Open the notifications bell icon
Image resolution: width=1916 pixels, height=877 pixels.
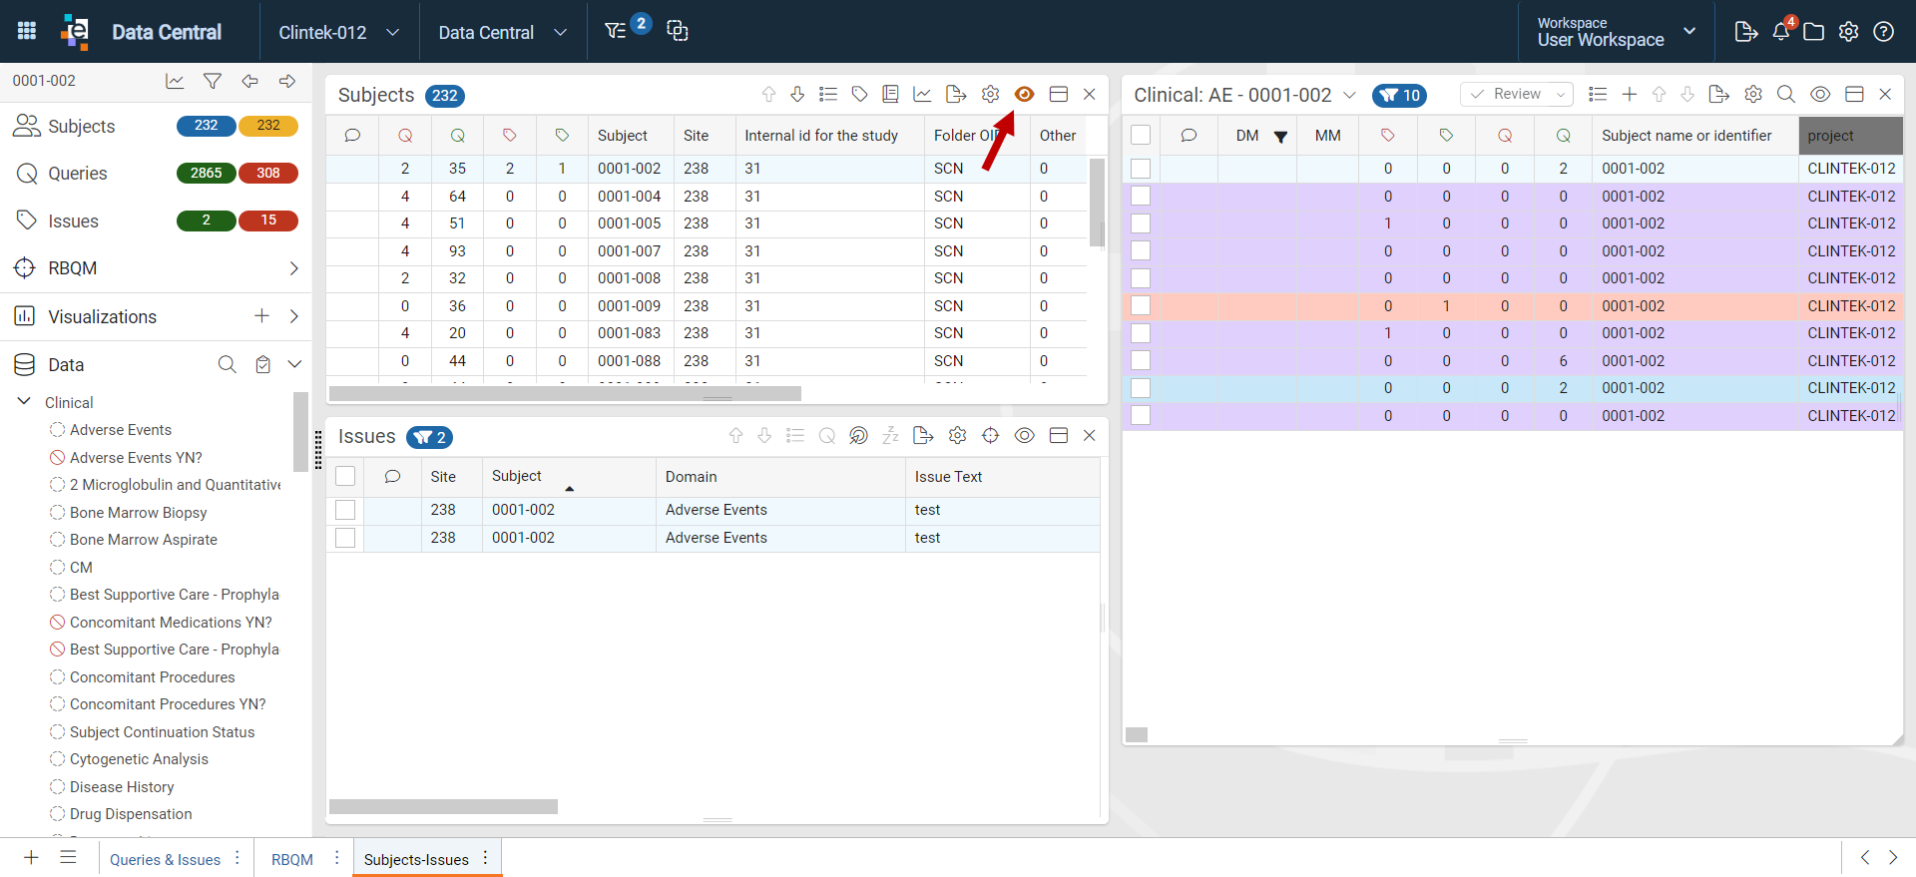1781,32
